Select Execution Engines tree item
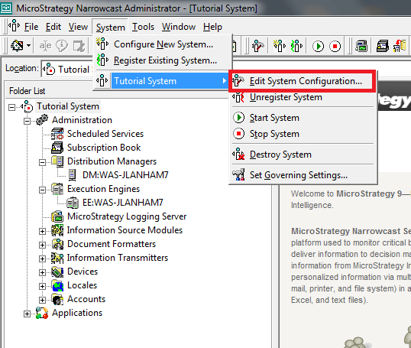 (x=104, y=189)
